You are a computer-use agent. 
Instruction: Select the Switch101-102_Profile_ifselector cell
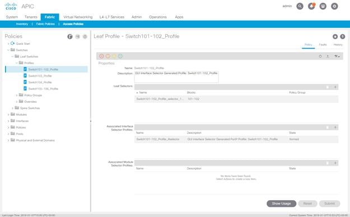158,139
